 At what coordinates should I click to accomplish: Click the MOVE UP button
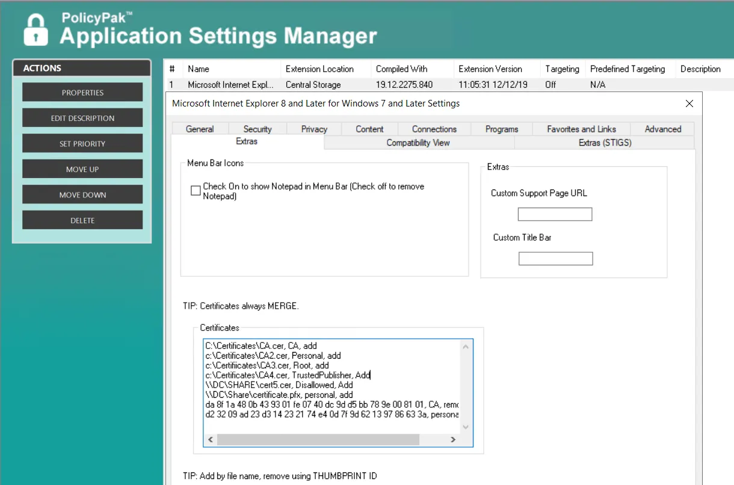82,169
